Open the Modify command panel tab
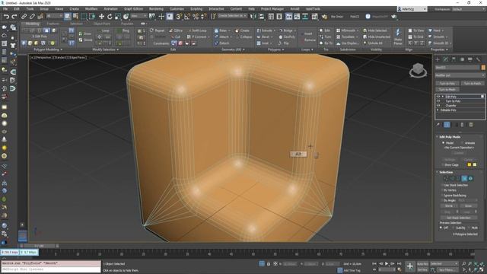This screenshot has height=274, width=487. 446,59
